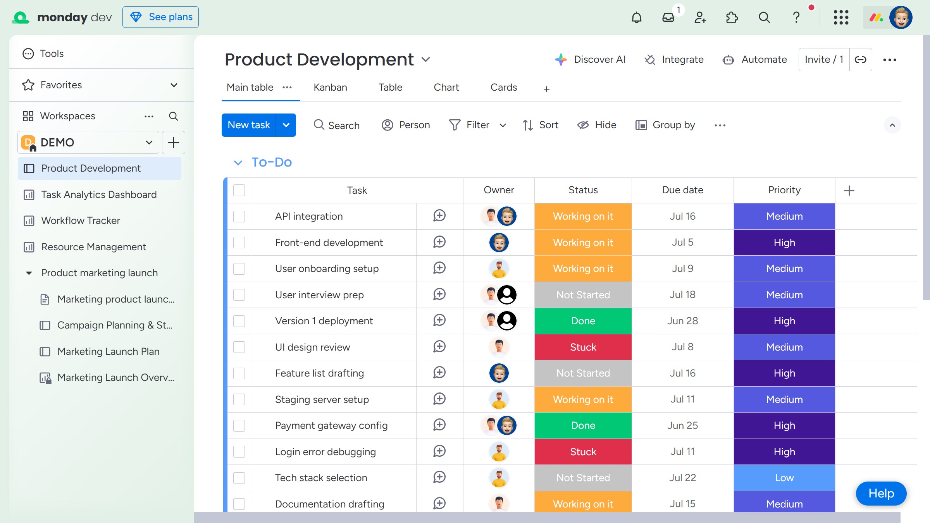The height and width of the screenshot is (523, 930).
Task: Collapse the Product marketing launch folder
Action: (29, 273)
